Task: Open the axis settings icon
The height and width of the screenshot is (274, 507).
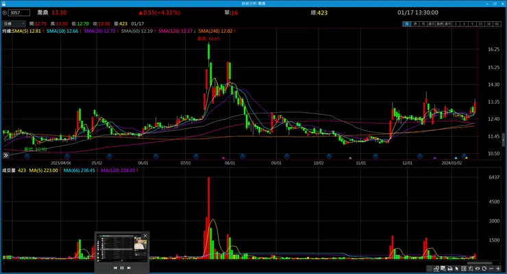Action: tap(471, 269)
